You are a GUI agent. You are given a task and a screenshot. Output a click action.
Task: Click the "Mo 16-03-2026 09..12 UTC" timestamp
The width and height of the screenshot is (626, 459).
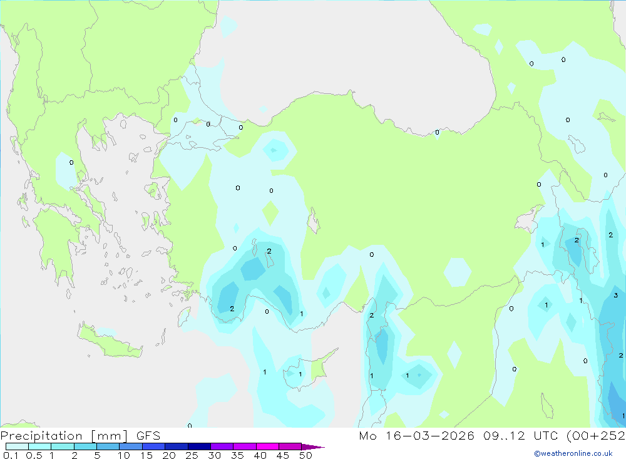click(458, 435)
